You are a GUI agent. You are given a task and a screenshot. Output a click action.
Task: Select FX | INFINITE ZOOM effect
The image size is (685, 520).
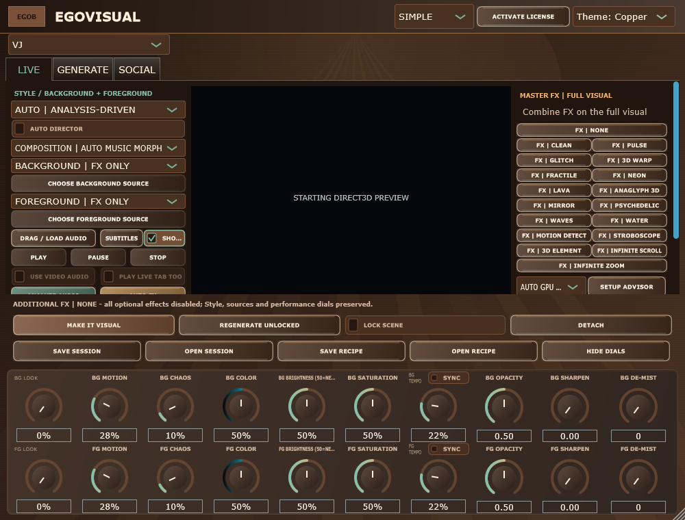(x=592, y=265)
